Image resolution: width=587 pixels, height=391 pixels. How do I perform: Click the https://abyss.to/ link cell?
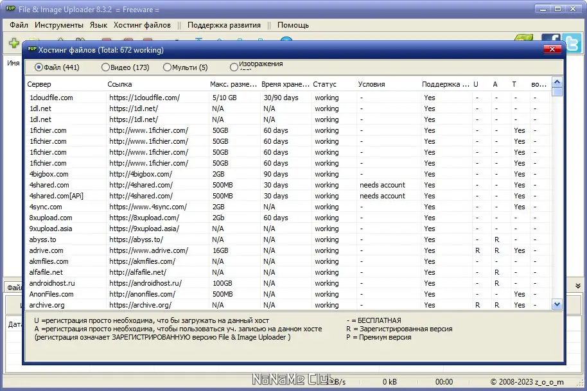136,239
